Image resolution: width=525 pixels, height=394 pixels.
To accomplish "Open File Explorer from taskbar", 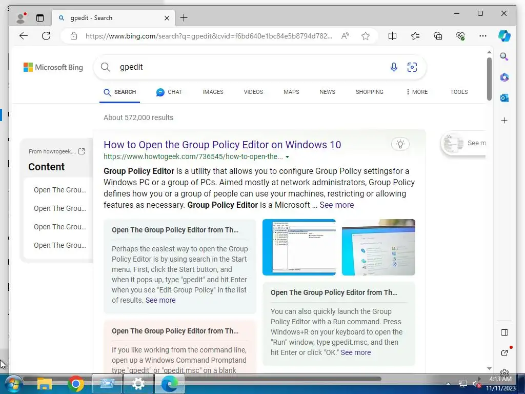I will click(x=44, y=384).
